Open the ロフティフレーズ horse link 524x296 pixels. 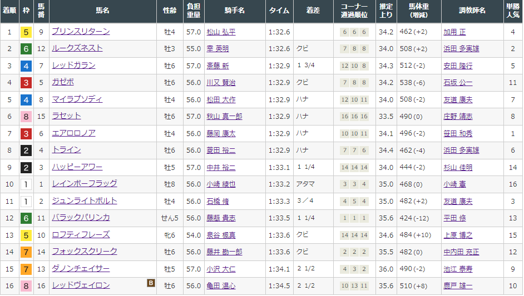[x=81, y=234]
